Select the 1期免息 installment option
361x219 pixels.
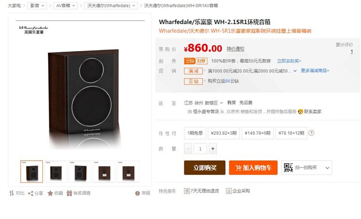[x=195, y=133]
